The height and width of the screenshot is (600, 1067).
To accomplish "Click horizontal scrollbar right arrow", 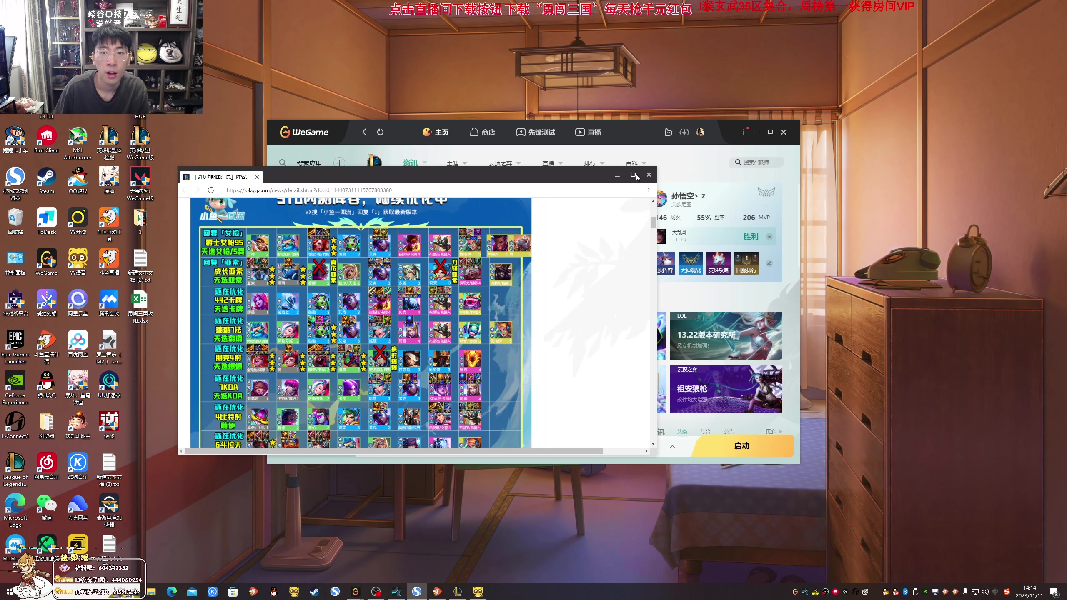I will (x=646, y=451).
